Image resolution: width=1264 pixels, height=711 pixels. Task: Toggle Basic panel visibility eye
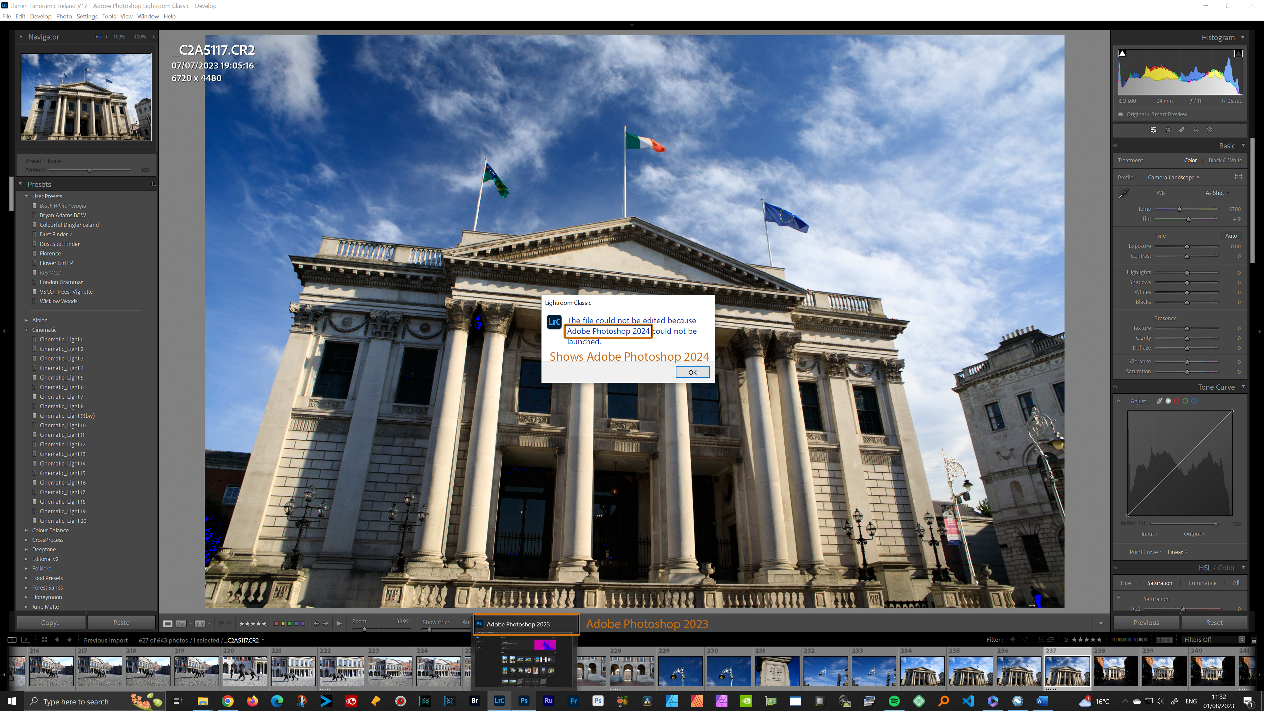tap(1115, 145)
